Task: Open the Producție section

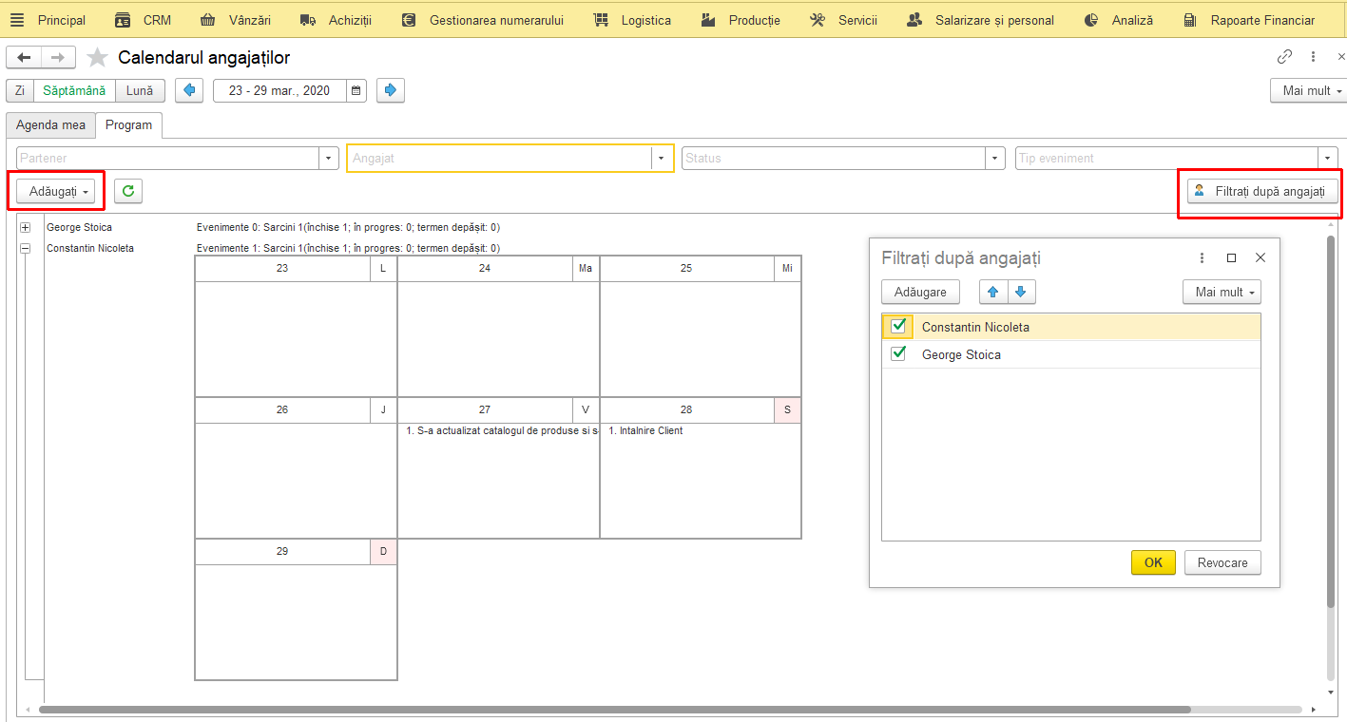Action: point(740,20)
